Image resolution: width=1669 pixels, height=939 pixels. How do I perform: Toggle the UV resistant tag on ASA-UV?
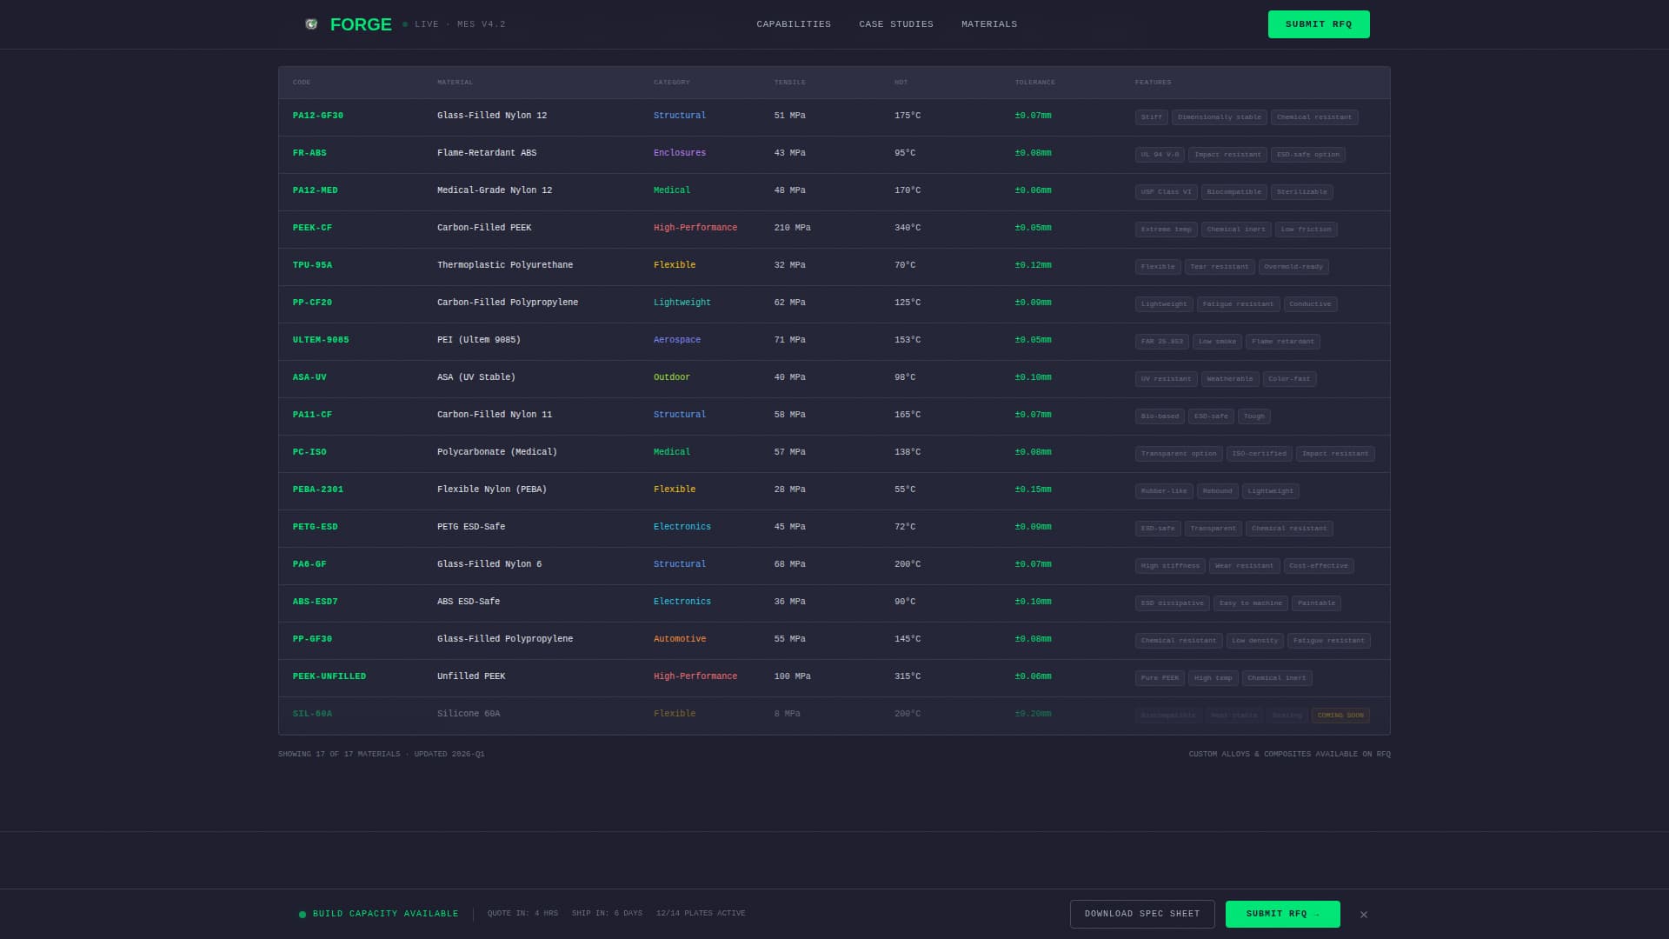pyautogui.click(x=1165, y=378)
